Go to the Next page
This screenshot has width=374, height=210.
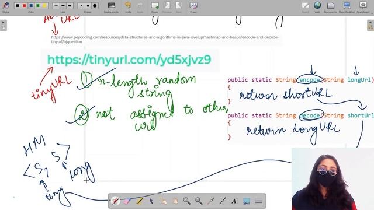179,8
